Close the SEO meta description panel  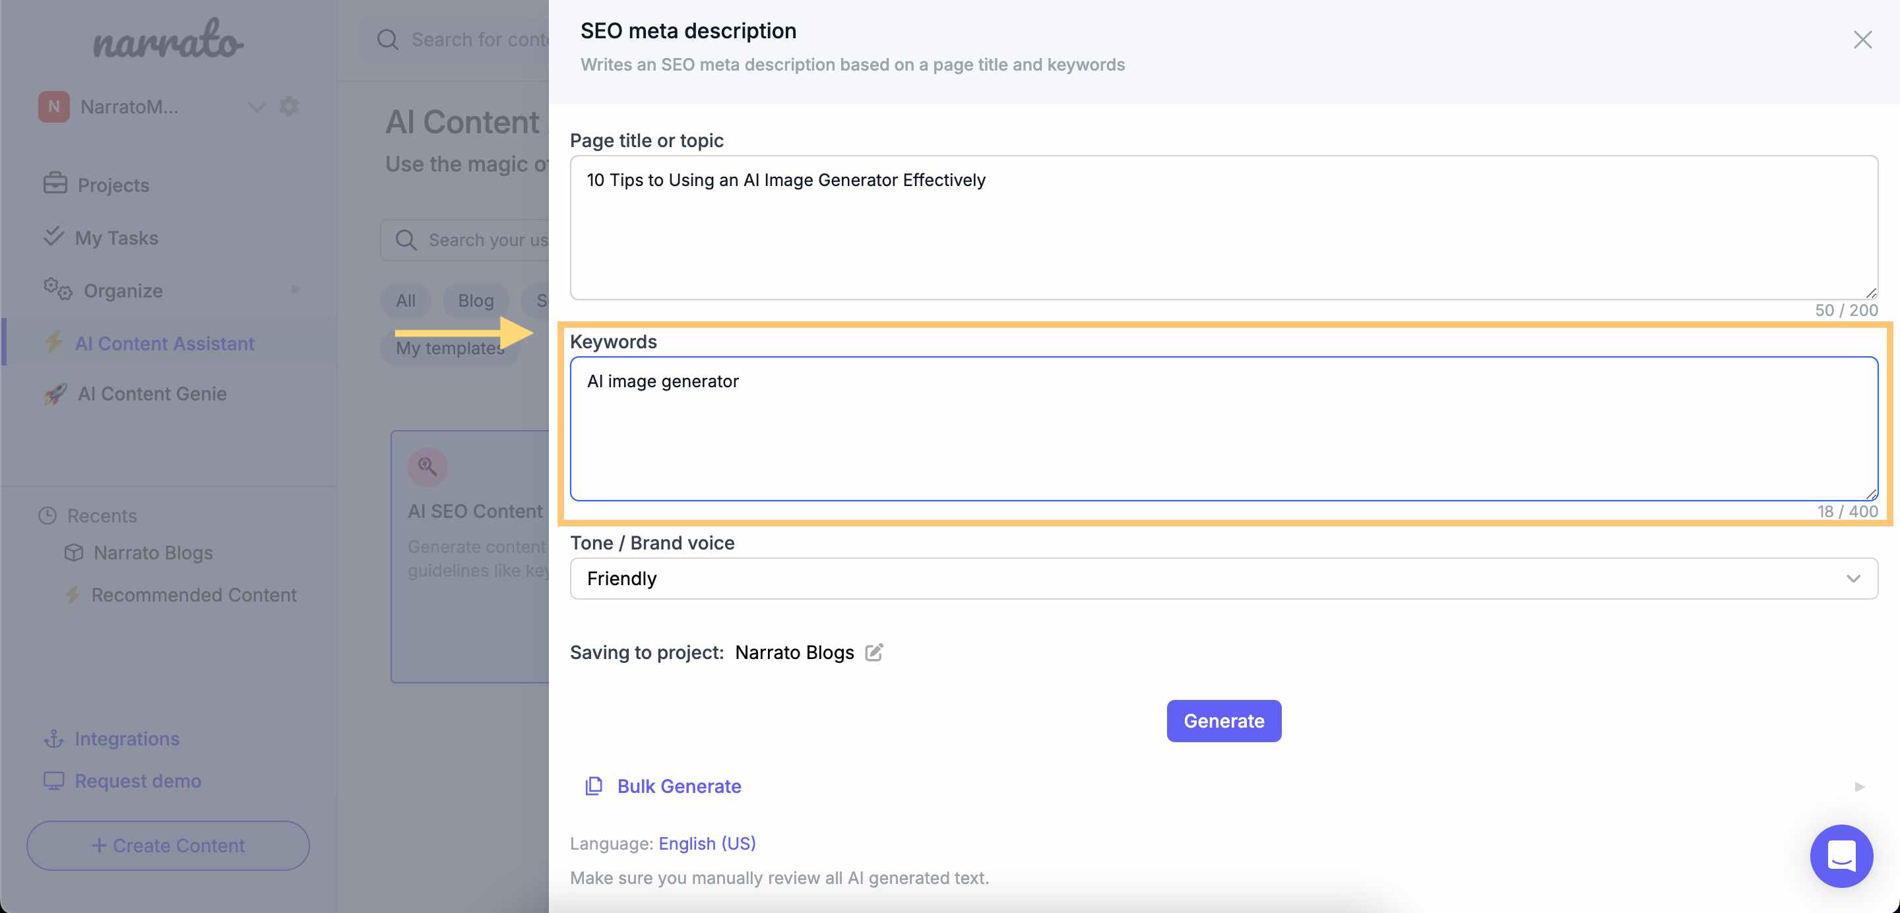click(x=1862, y=40)
